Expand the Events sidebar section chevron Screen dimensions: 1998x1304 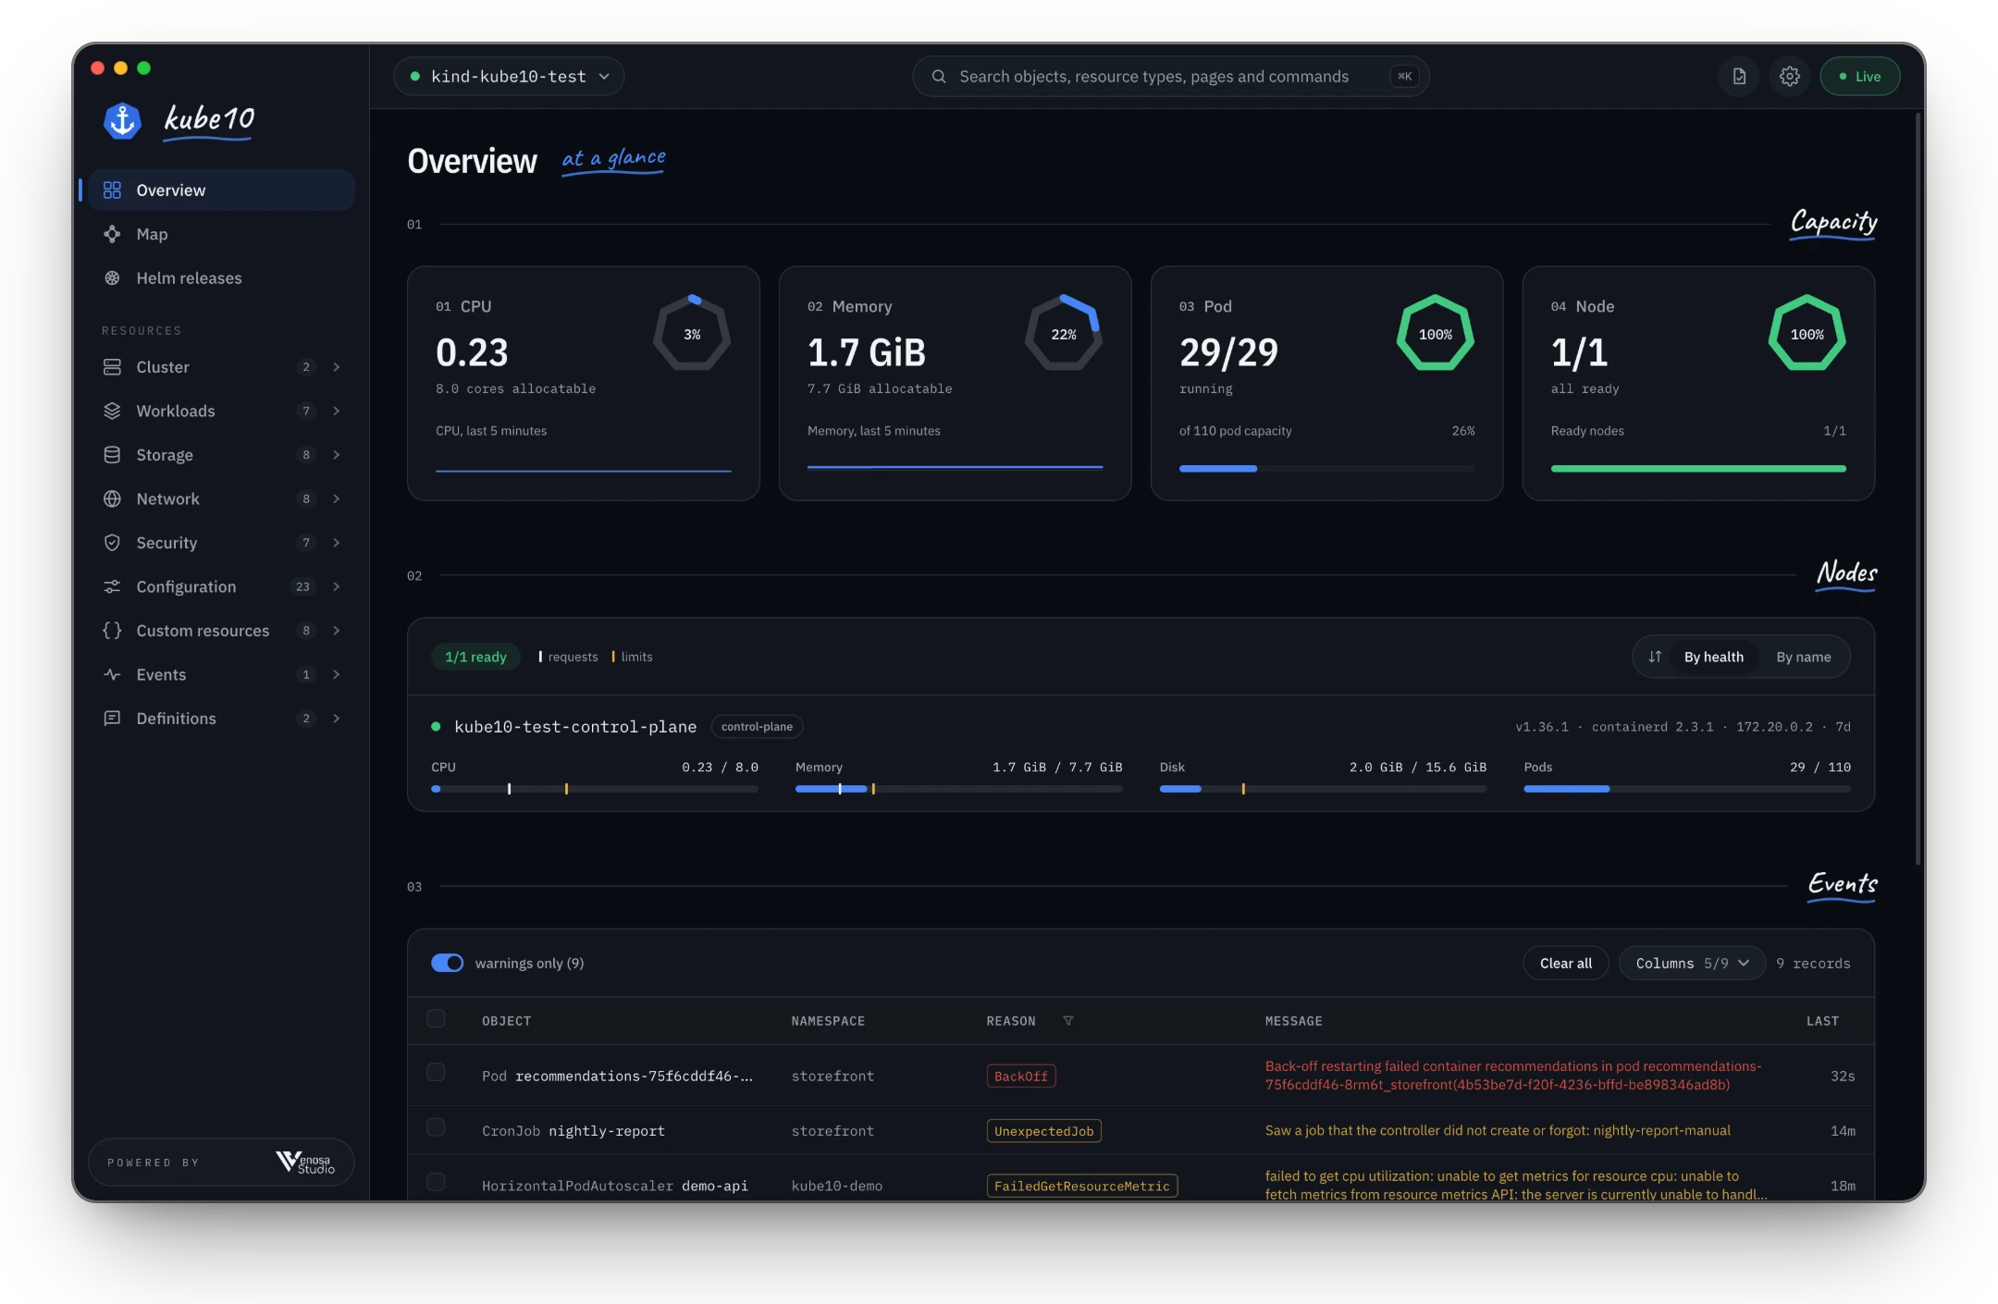pos(337,674)
